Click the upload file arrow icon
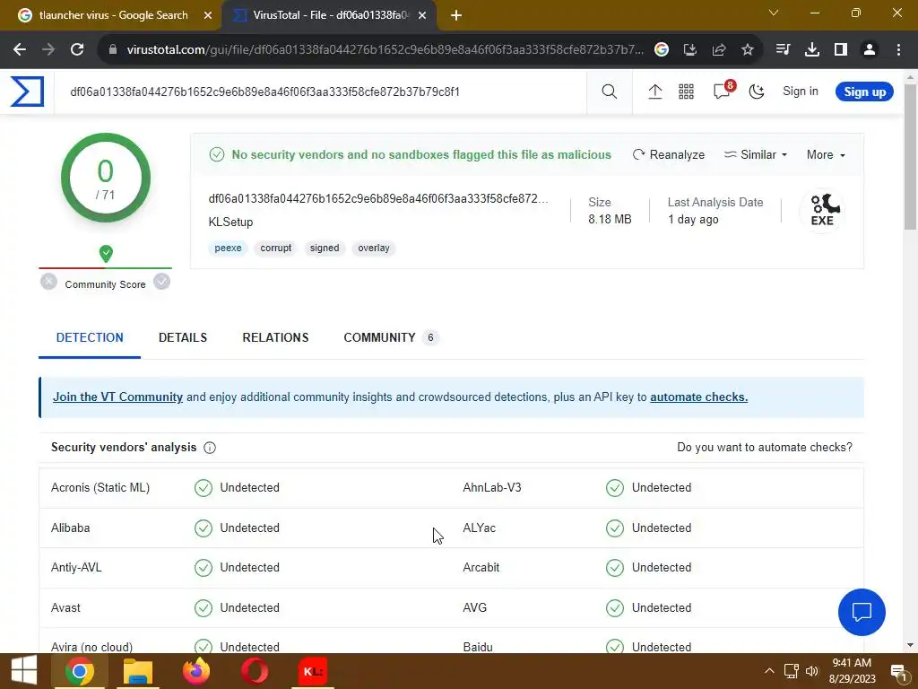Image resolution: width=918 pixels, height=689 pixels. (x=654, y=92)
